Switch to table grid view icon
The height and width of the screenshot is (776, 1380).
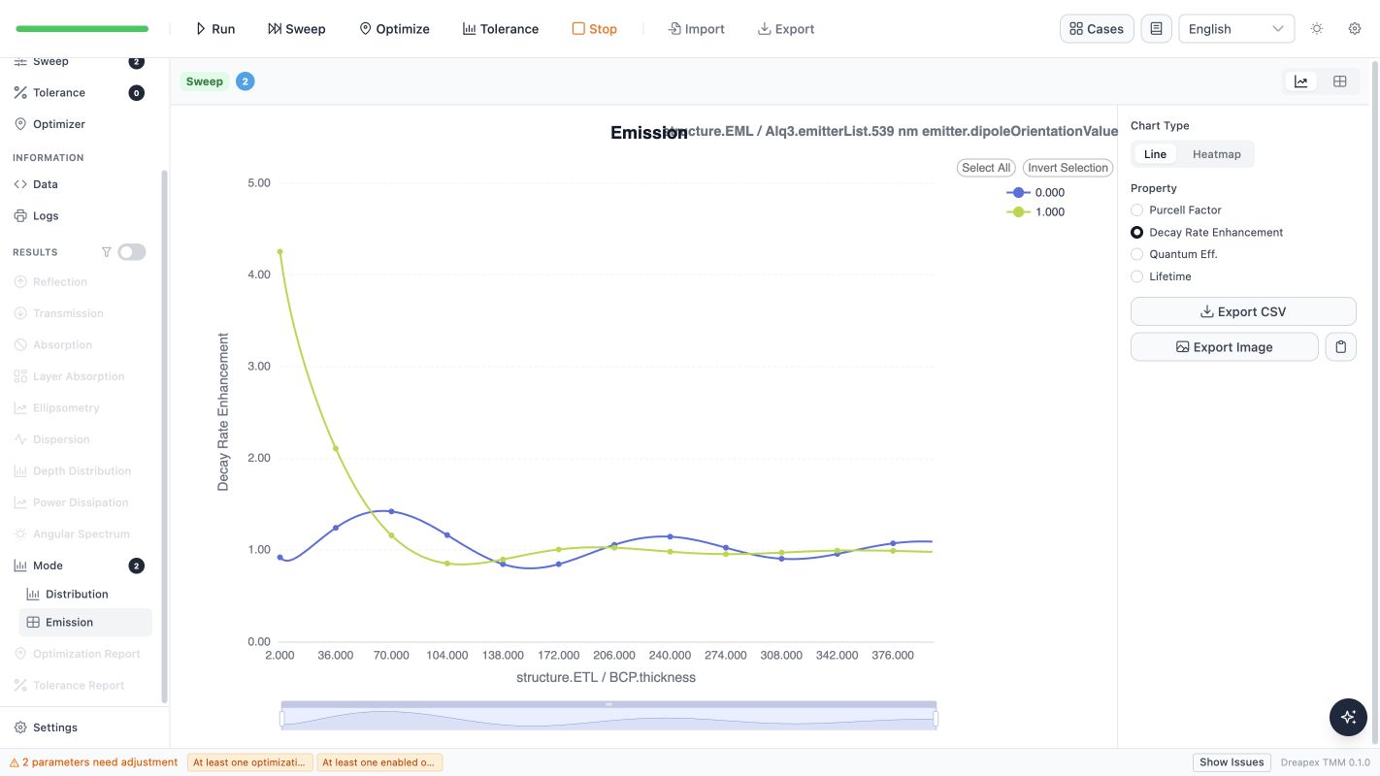click(1339, 81)
